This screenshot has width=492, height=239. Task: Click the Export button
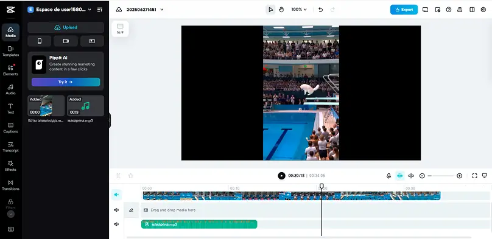pos(404,10)
